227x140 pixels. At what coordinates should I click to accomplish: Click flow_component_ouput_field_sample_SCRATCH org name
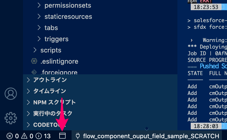(151, 136)
